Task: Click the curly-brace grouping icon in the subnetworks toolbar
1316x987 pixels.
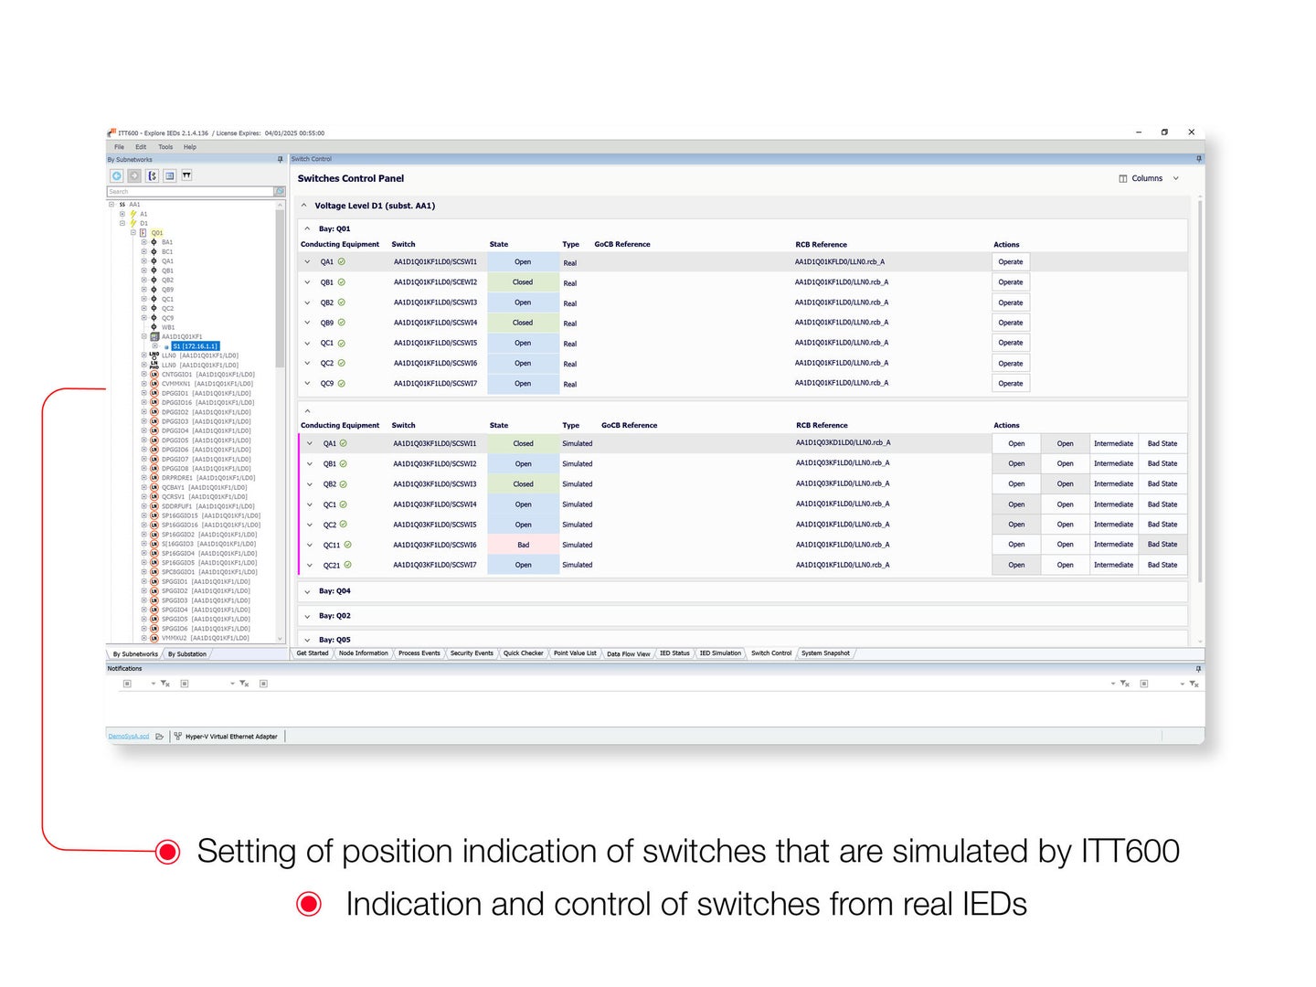Action: pos(152,175)
